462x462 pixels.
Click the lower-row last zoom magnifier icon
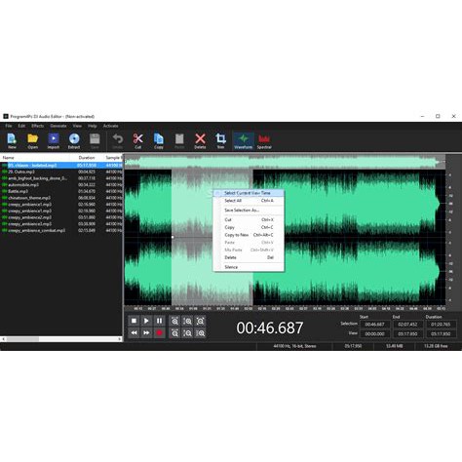pyautogui.click(x=201, y=333)
